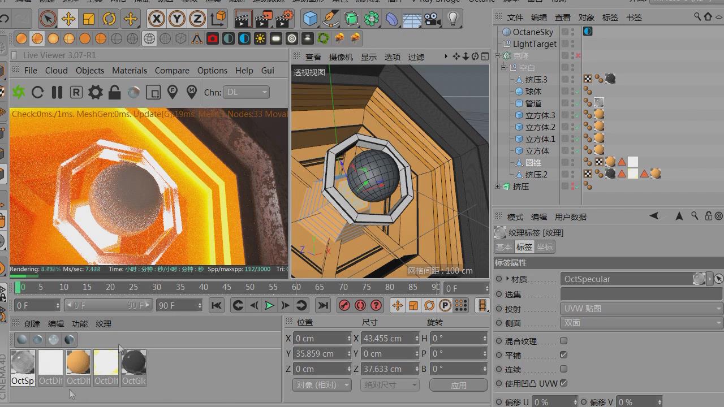Toggle Live Viewer resolution lock
Viewport: 724px width, 407px height.
pyautogui.click(x=114, y=92)
